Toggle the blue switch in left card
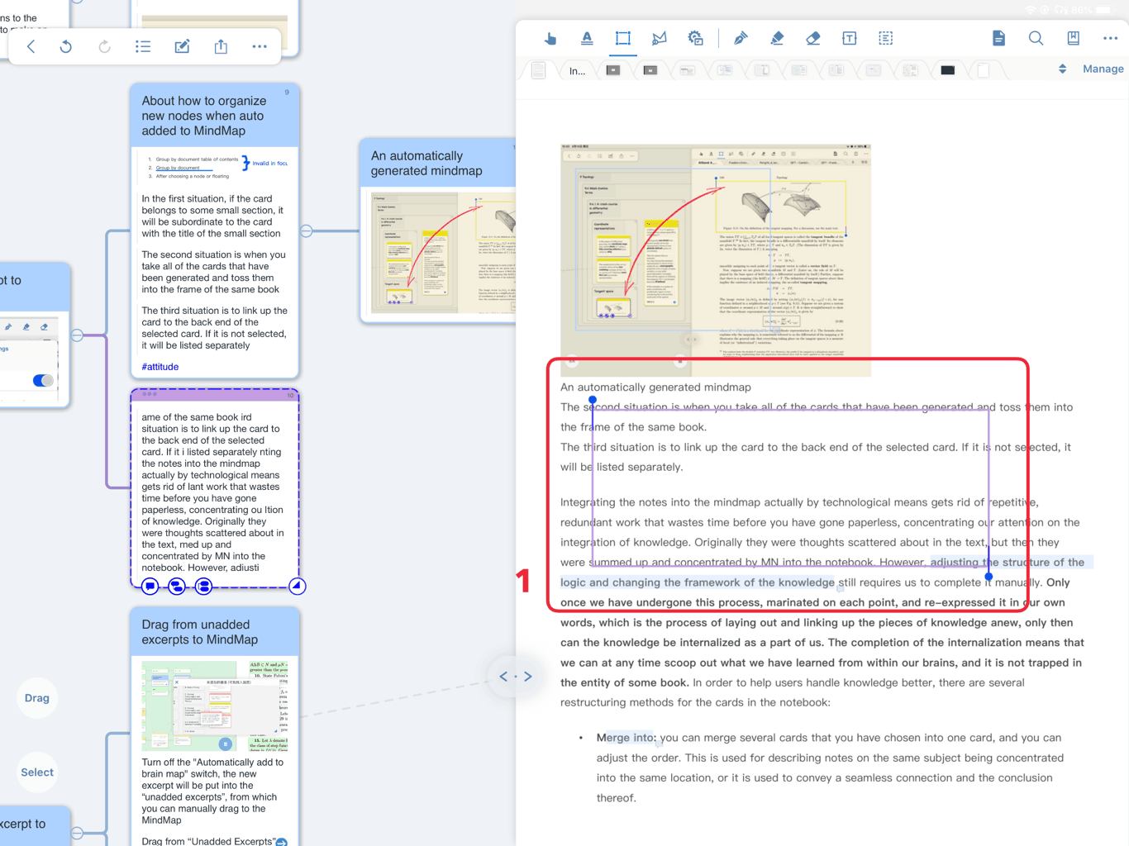 [43, 381]
